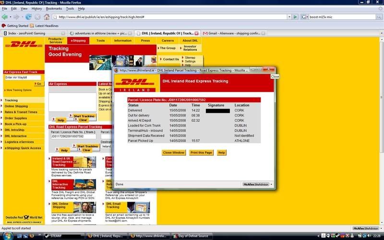Open the Latest Headlines feed bookmark
The height and width of the screenshot is (240, 384).
44,26
